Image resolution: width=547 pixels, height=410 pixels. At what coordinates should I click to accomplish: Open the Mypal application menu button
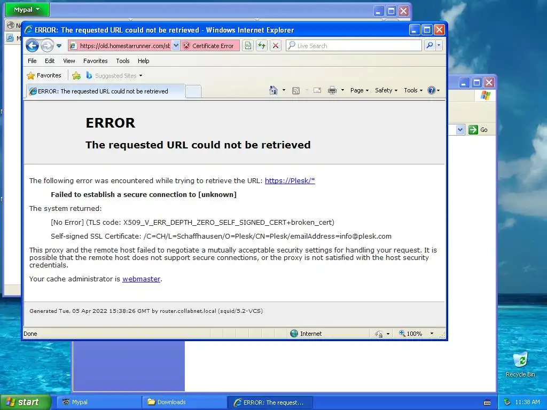27,10
